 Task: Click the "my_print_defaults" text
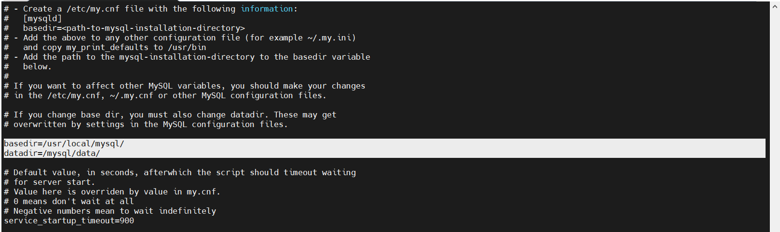tap(107, 47)
